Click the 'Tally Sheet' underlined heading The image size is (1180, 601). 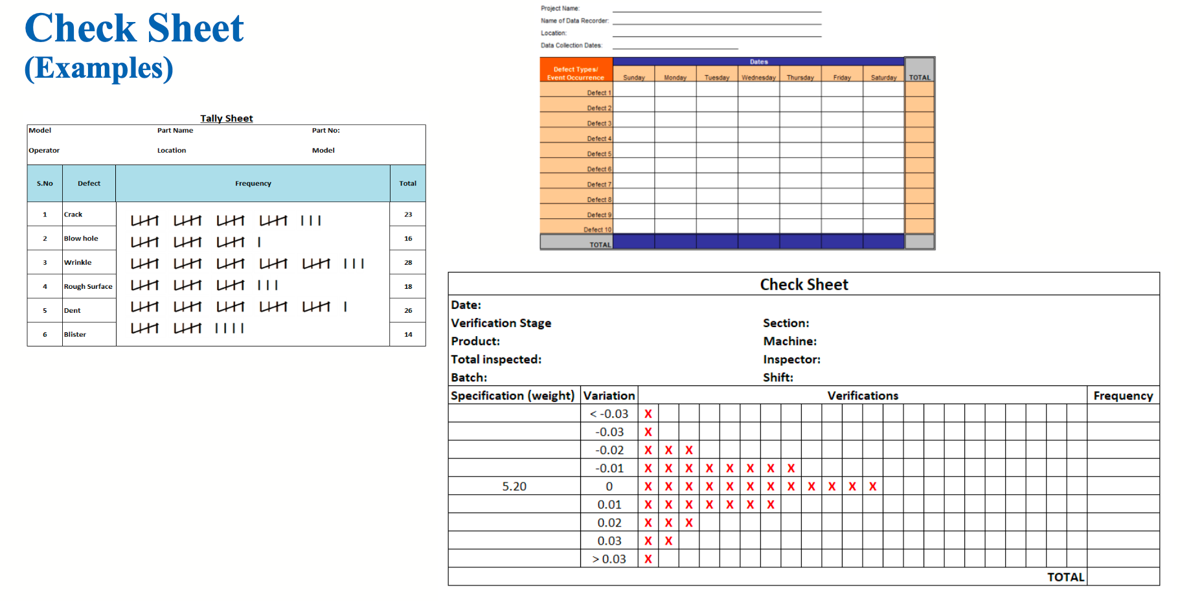coord(226,119)
